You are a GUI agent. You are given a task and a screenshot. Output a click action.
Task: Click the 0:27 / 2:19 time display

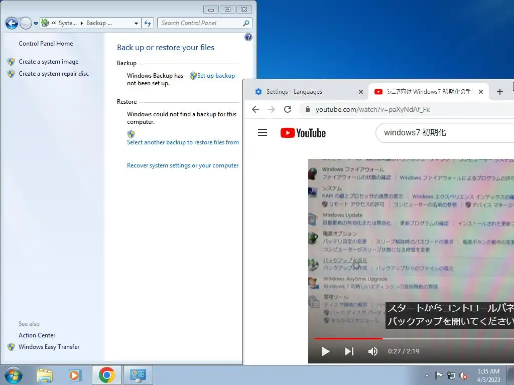(x=404, y=351)
